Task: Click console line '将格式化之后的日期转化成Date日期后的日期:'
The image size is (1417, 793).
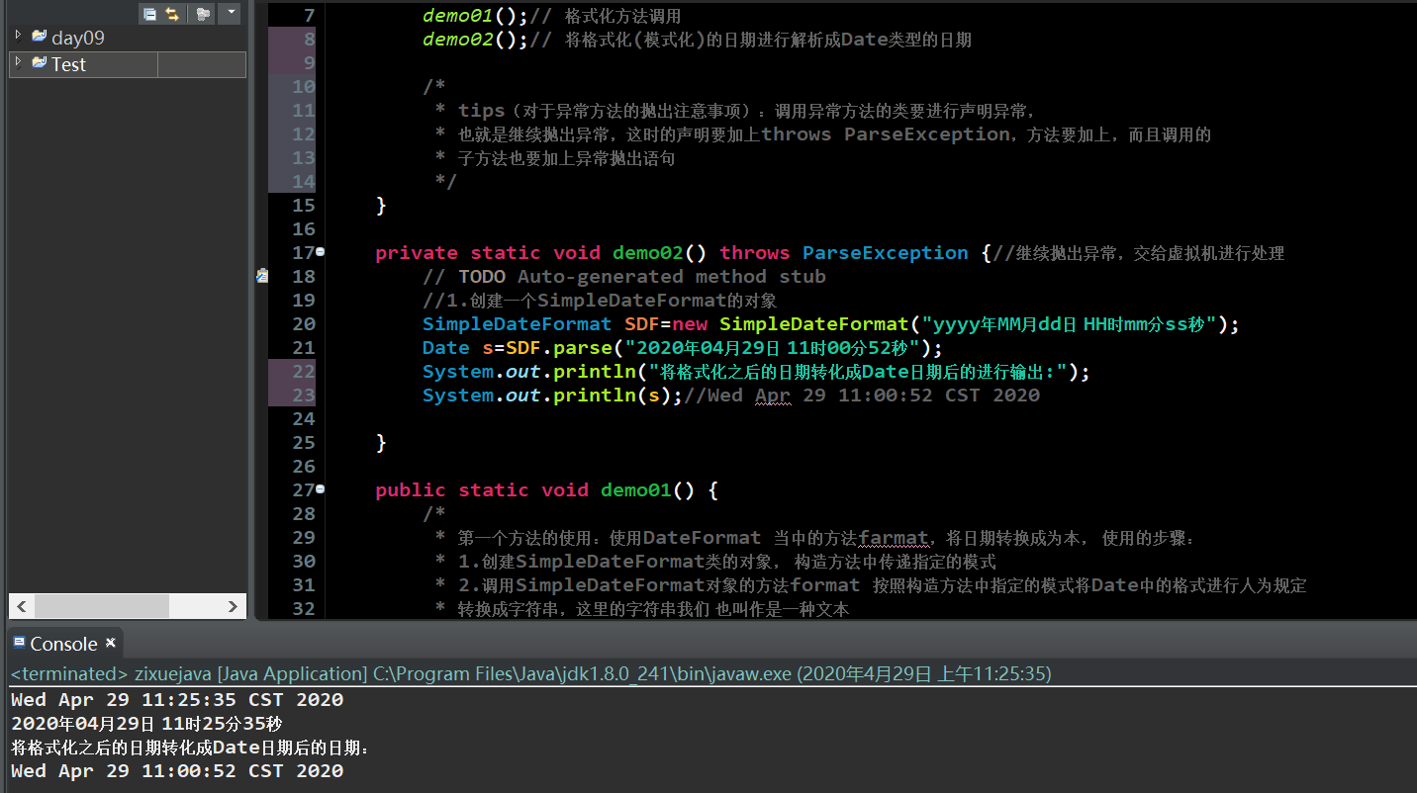Action: pyautogui.click(x=190, y=748)
